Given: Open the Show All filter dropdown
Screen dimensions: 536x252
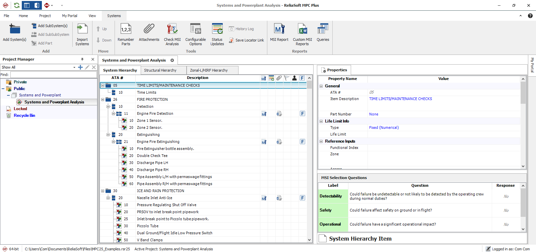Looking at the screenshot, I should [74, 67].
